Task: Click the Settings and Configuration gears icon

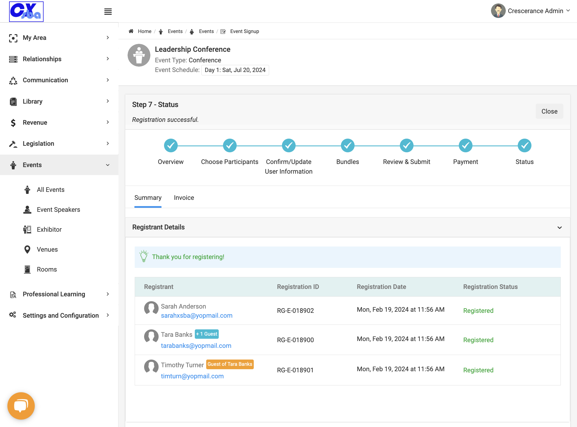Action: 13,315
